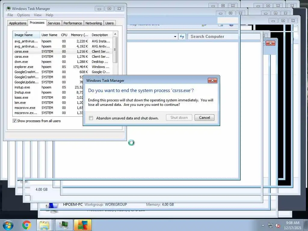Select the lowercase instup.exe process row

pyautogui.click(x=48, y=87)
